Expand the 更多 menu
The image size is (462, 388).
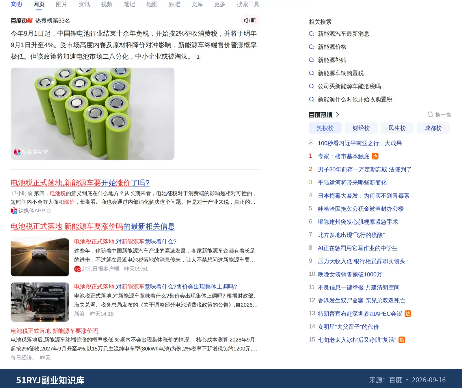(x=220, y=4)
